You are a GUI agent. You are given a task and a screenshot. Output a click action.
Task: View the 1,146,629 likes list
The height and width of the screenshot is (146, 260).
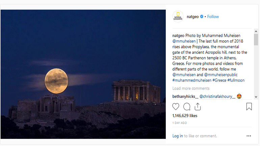tap(185, 116)
